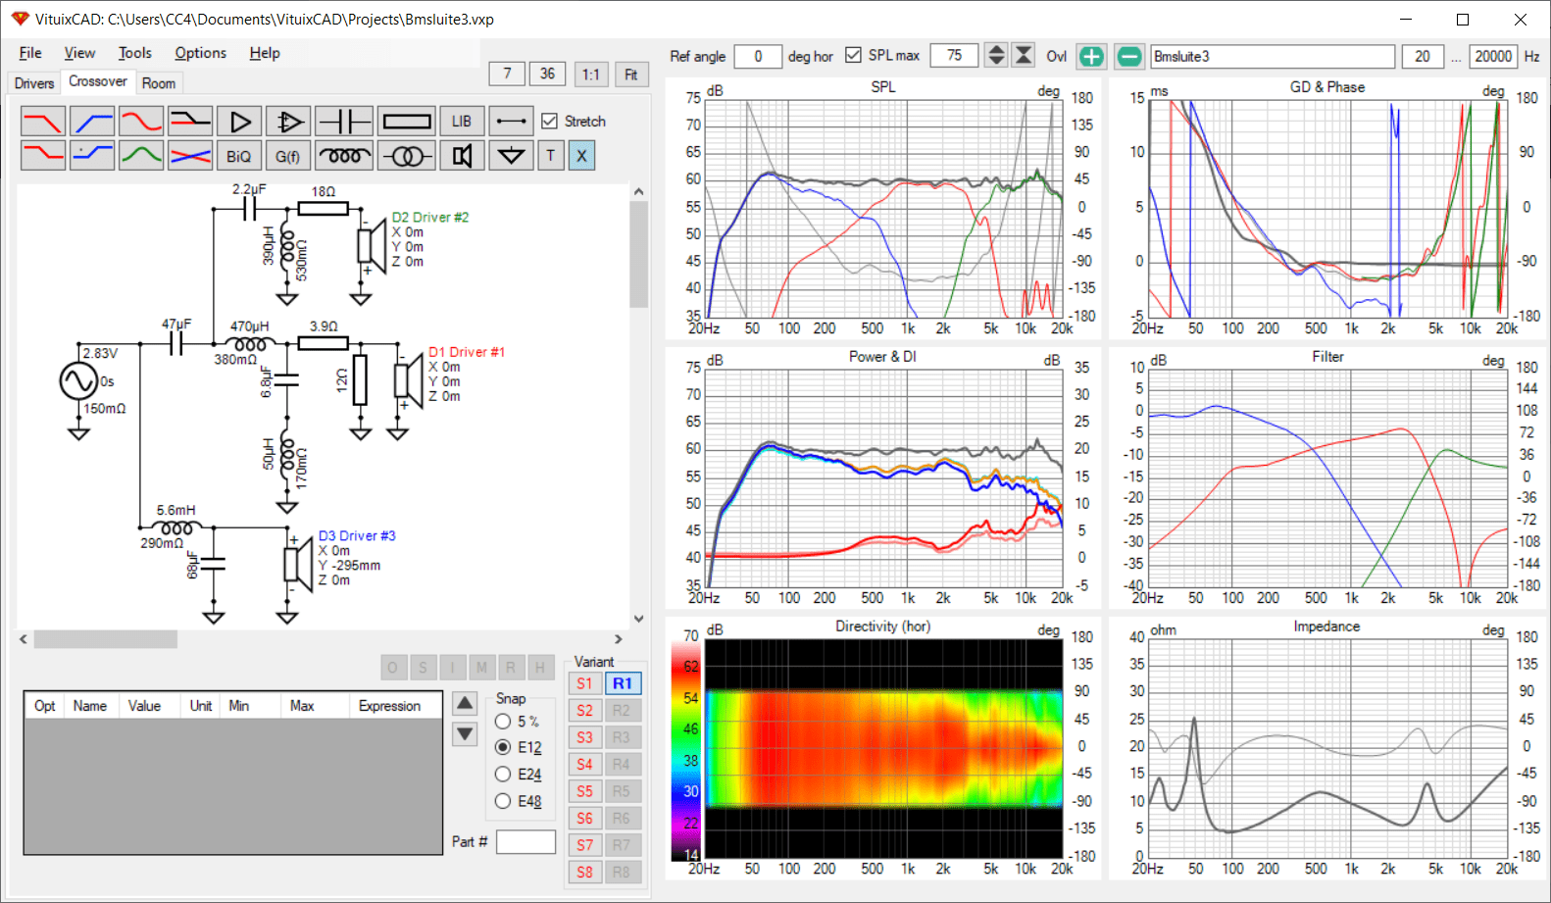Switch to the Drivers tab
The width and height of the screenshot is (1551, 903).
(x=34, y=83)
